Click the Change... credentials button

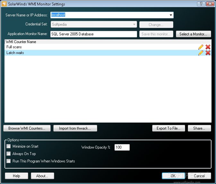coord(156,25)
